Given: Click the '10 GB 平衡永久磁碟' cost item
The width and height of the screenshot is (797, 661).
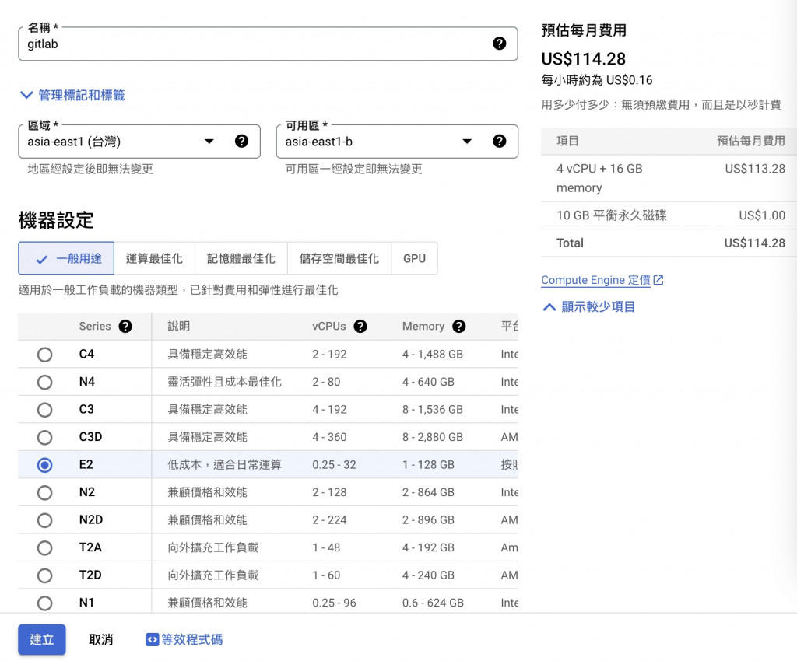Looking at the screenshot, I should [612, 215].
